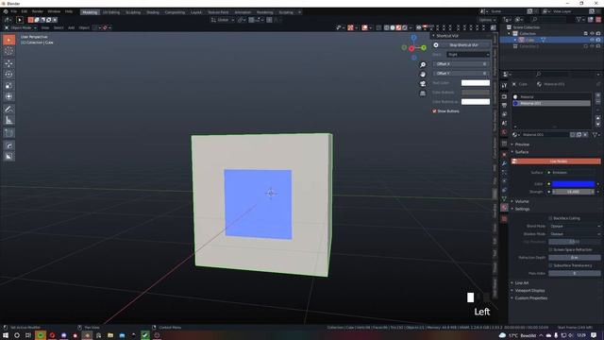Select the Select Box tool

(x=8, y=40)
